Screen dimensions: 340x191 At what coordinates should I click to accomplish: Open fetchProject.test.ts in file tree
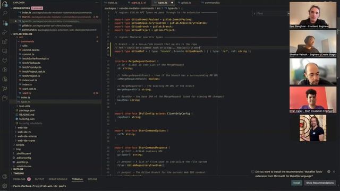33,72
